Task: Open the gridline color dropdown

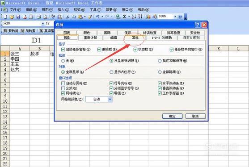Action: 110,99
